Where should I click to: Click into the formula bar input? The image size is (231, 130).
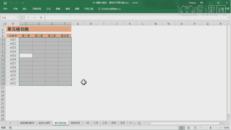click(x=135, y=18)
